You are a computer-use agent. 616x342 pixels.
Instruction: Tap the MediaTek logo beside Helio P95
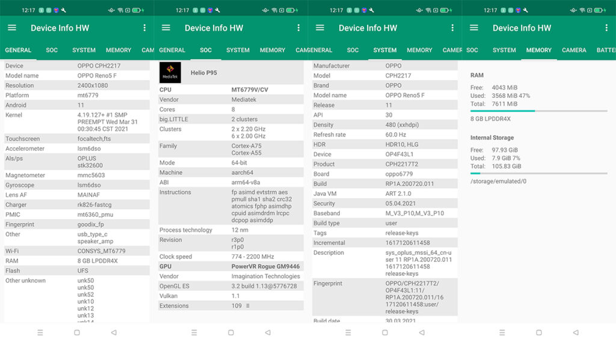click(x=170, y=73)
